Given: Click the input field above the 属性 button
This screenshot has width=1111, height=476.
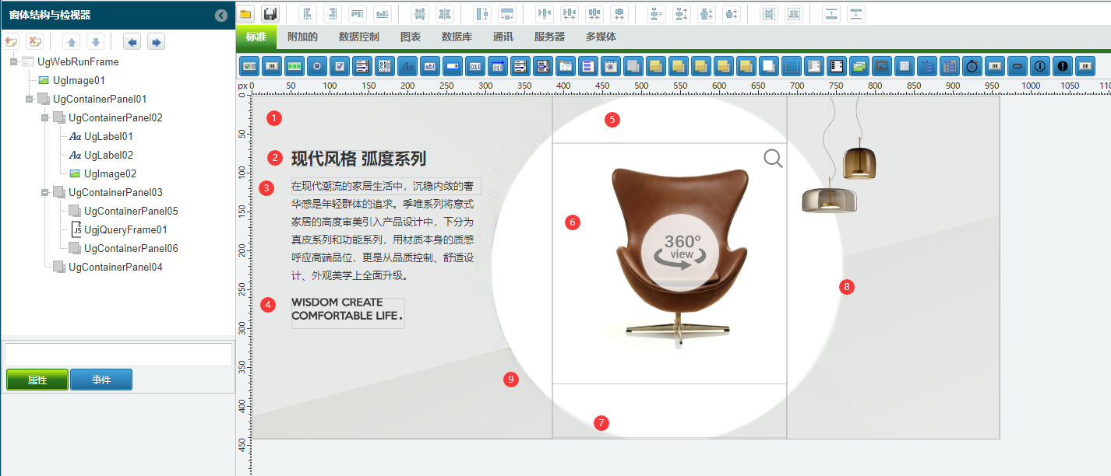Looking at the screenshot, I should tap(118, 355).
